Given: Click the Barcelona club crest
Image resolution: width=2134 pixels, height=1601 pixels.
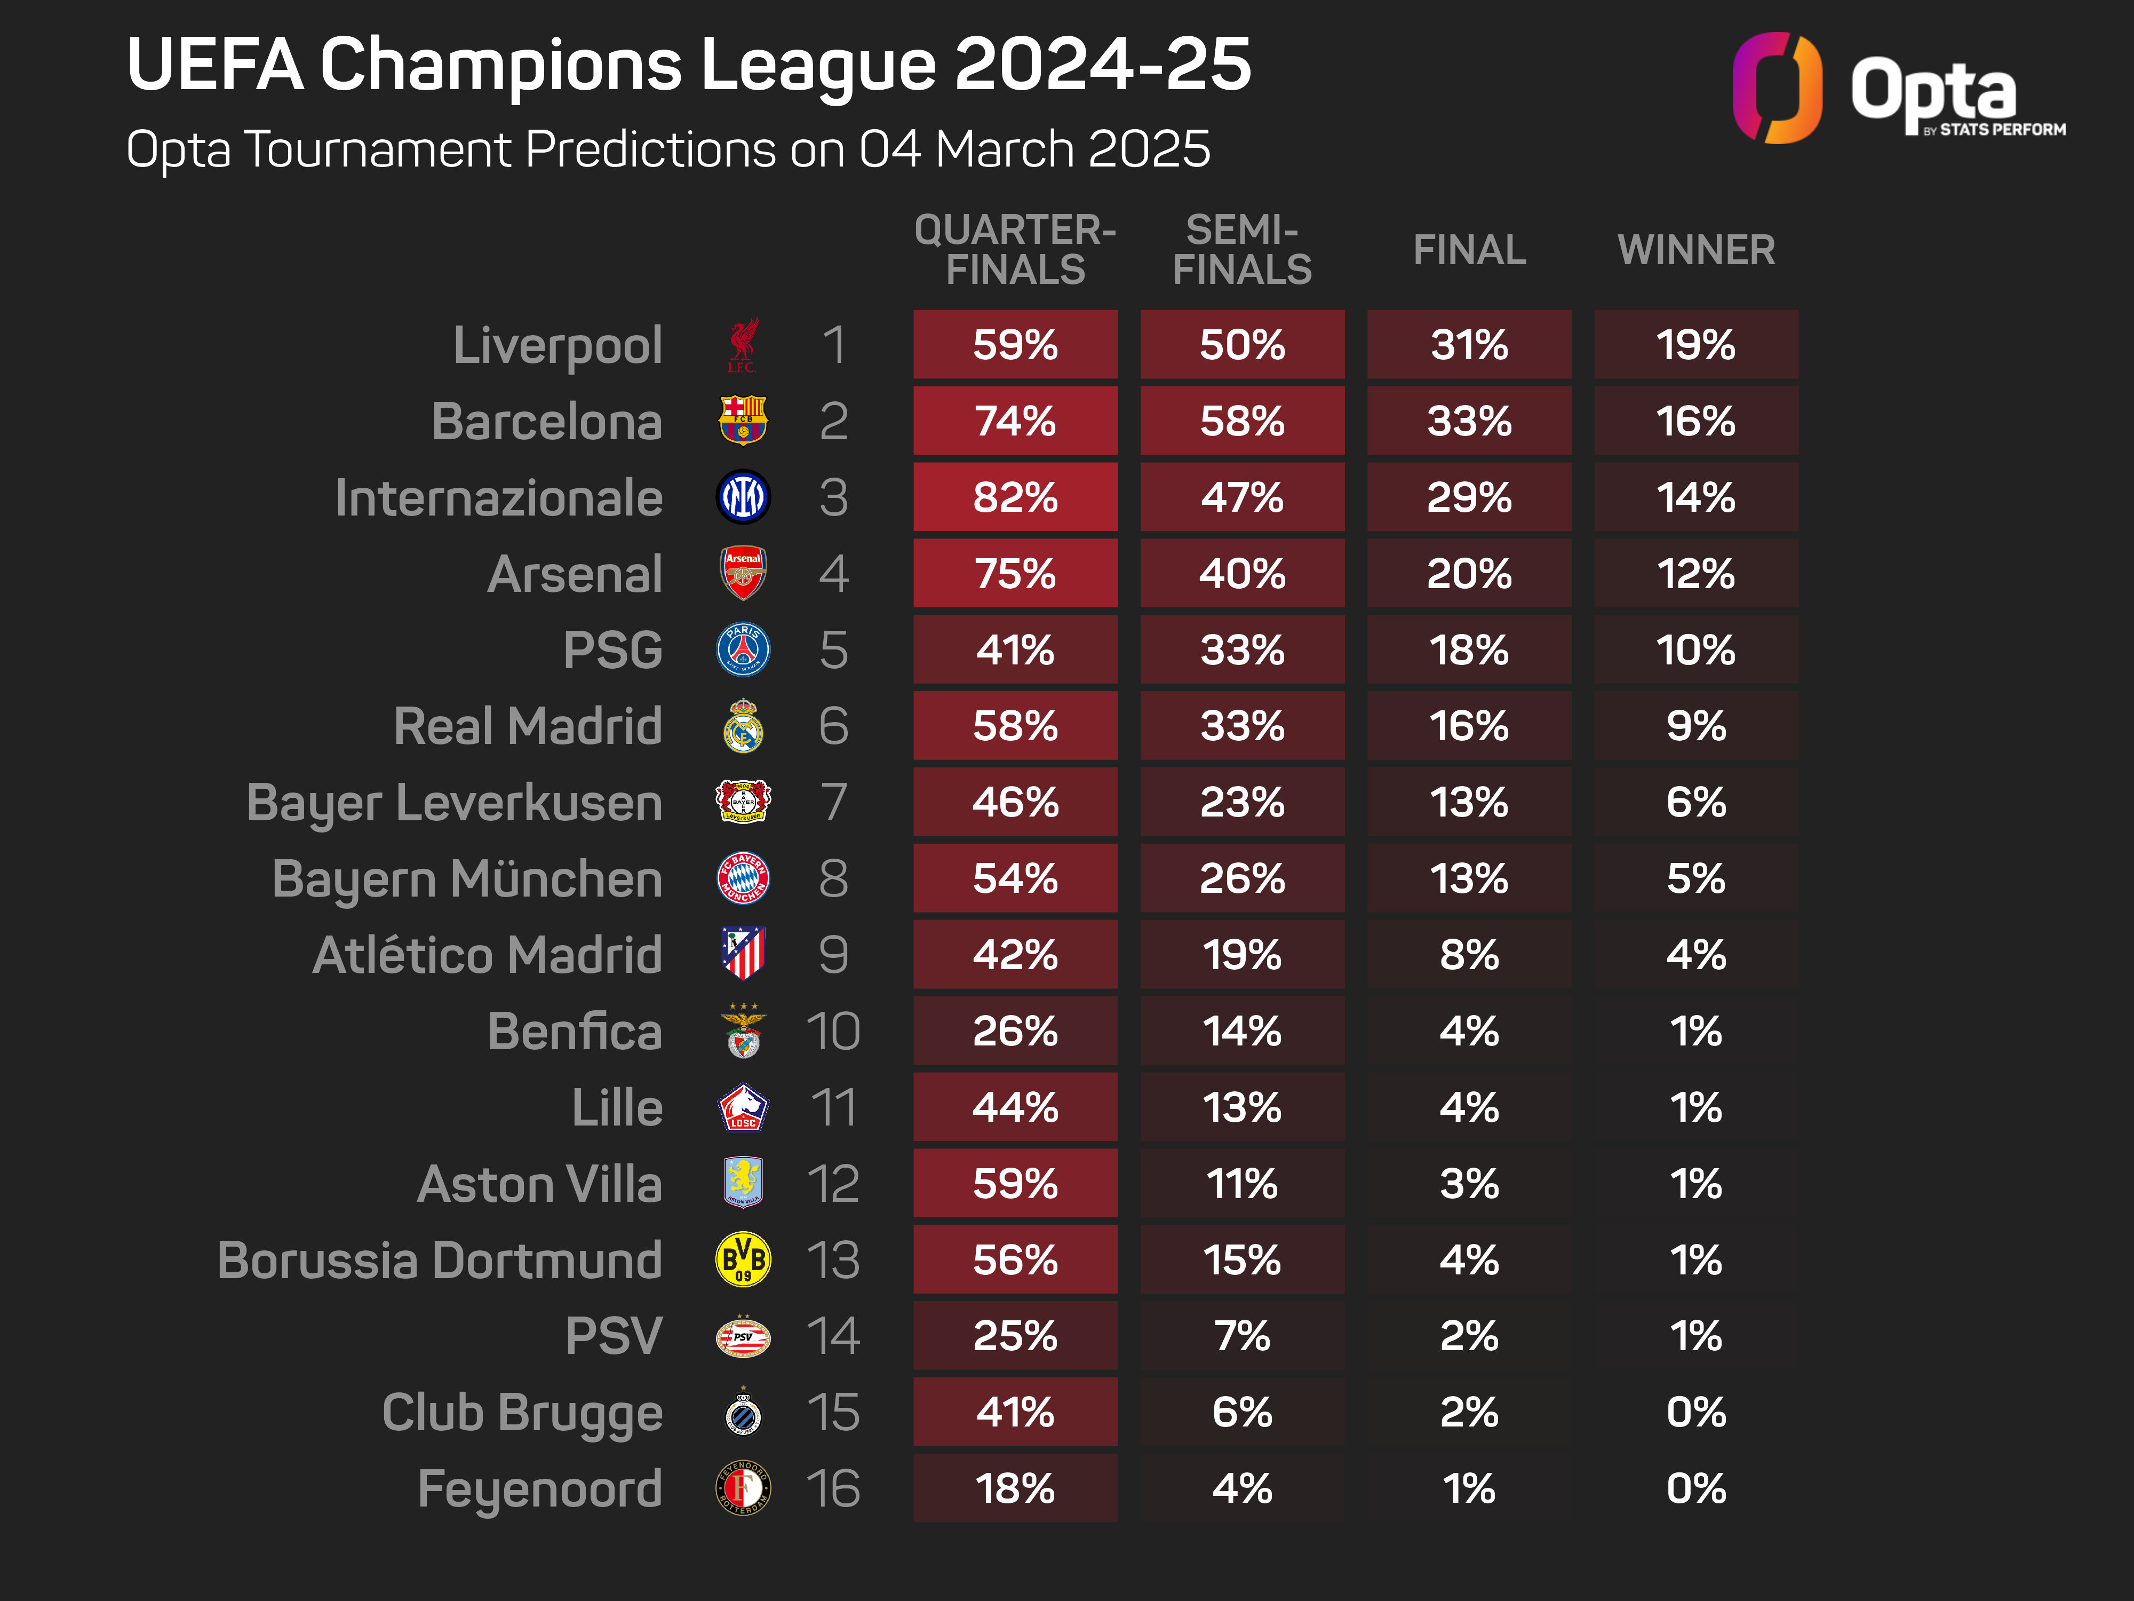Looking at the screenshot, I should 742,421.
